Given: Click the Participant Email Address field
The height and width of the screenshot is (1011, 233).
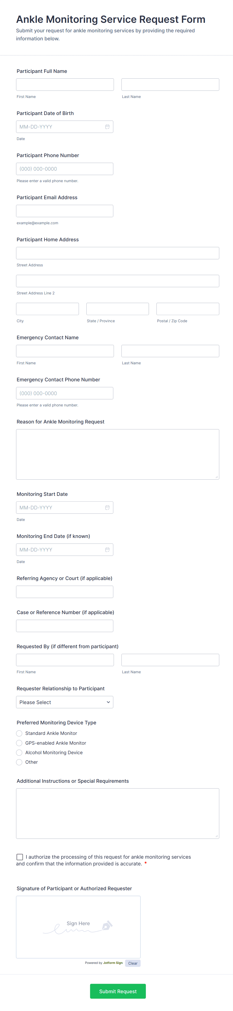Looking at the screenshot, I should pyautogui.click(x=65, y=211).
